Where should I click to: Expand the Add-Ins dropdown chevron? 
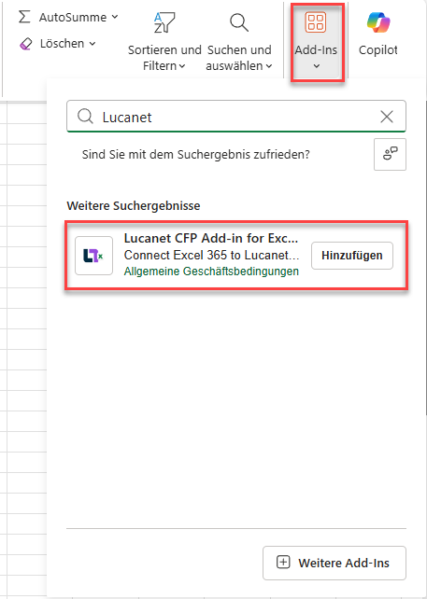(x=316, y=66)
